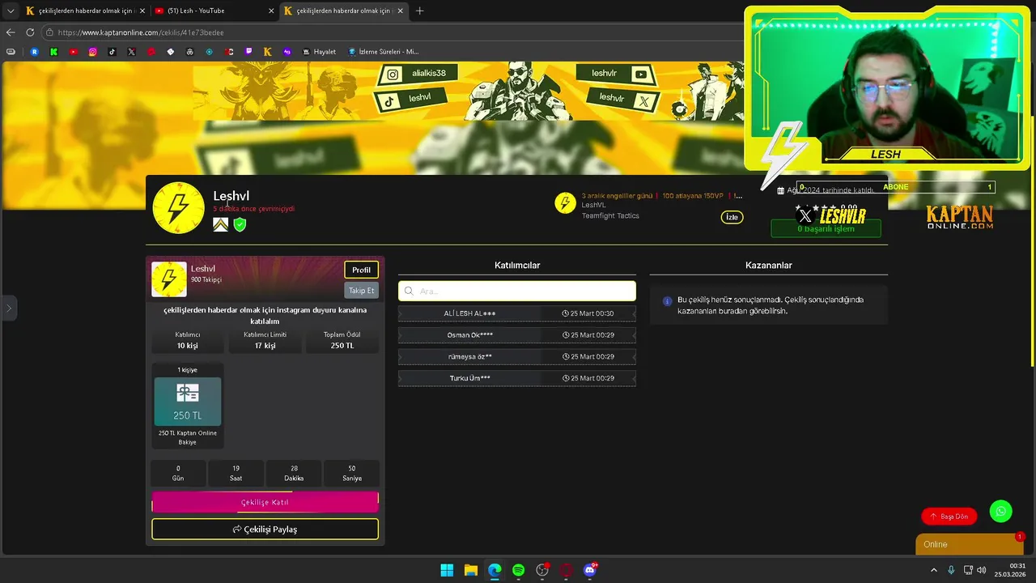Image resolution: width=1036 pixels, height=583 pixels.
Task: Open the Instagram bookmark icon
Action: [93, 52]
